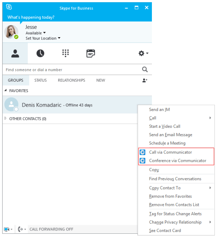
Task: Expand the Copy Contact To submenu arrow
Action: click(210, 188)
